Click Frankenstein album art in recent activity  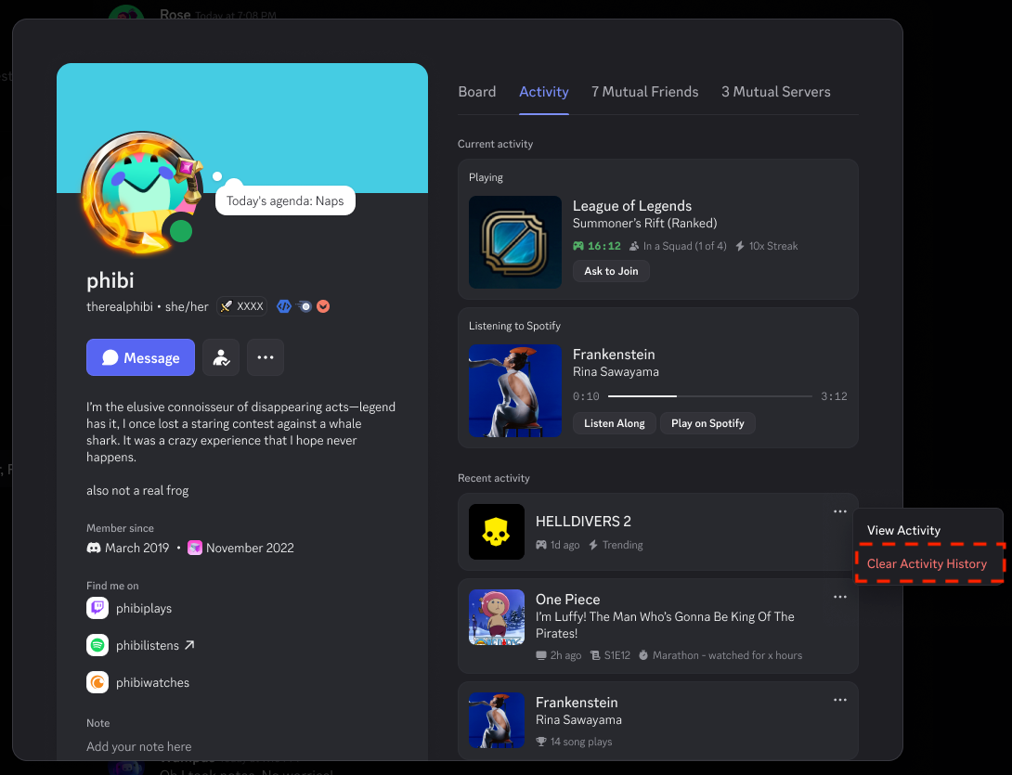497,720
